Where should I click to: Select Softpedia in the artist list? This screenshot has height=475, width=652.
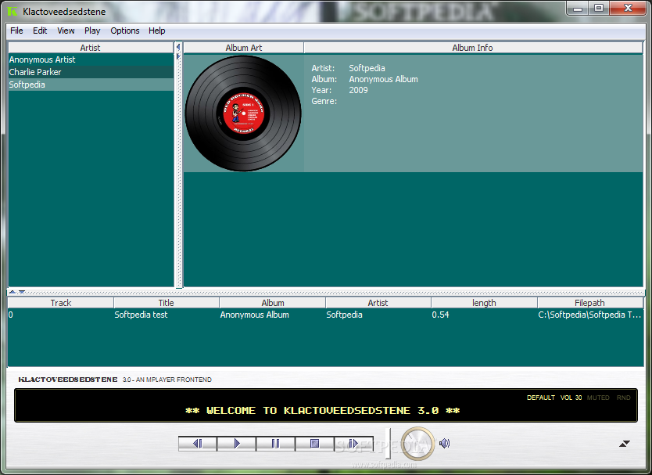(x=91, y=85)
